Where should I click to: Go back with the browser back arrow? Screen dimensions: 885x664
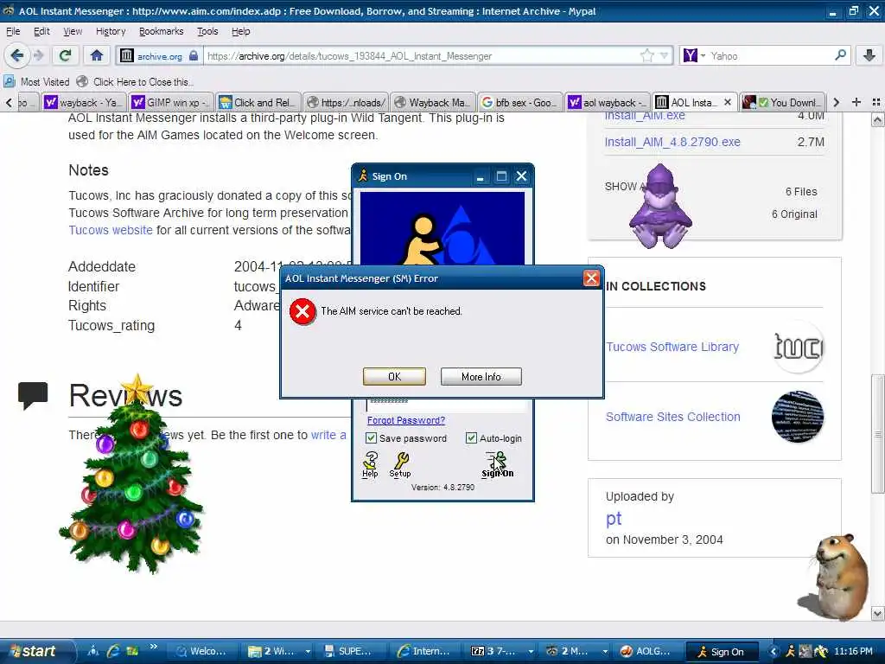coord(16,55)
